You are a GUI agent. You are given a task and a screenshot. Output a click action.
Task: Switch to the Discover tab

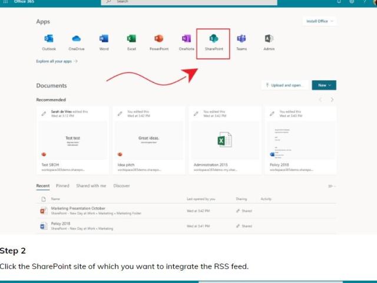pyautogui.click(x=121, y=186)
